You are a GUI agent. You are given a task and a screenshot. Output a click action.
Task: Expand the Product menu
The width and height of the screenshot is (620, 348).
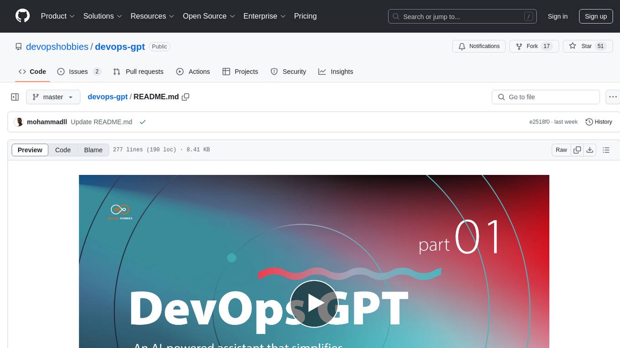[58, 16]
